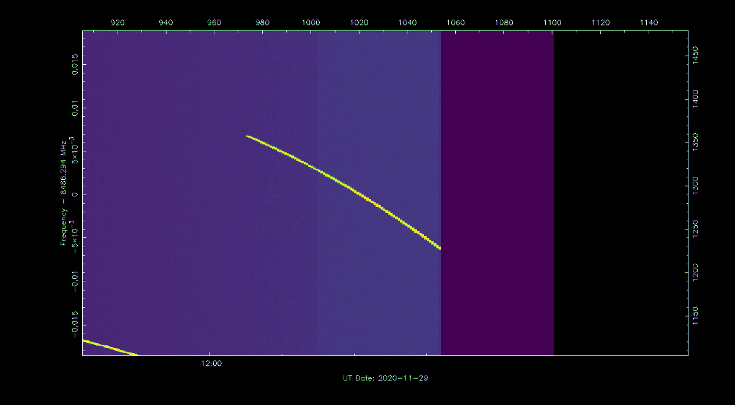Select the right axis label 1250
The width and height of the screenshot is (735, 405).
695,230
